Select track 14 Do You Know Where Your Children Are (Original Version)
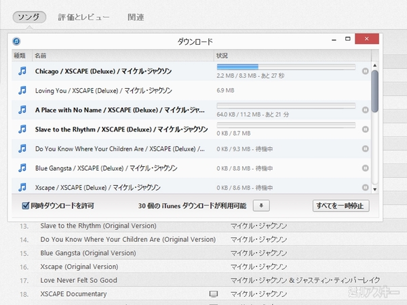Viewport: 407px width, 305px height. tap(128, 239)
